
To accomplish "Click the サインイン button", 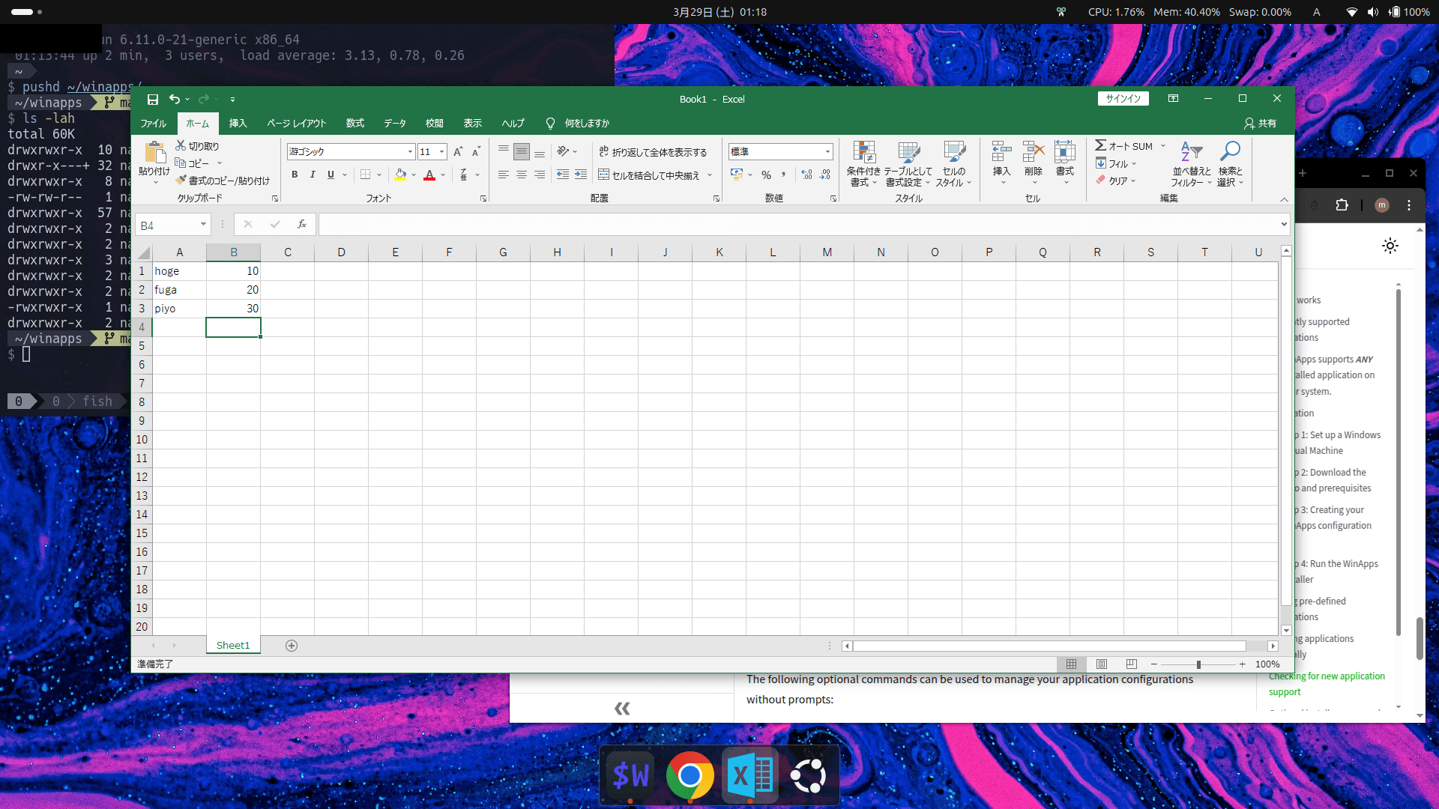I will (x=1123, y=99).
